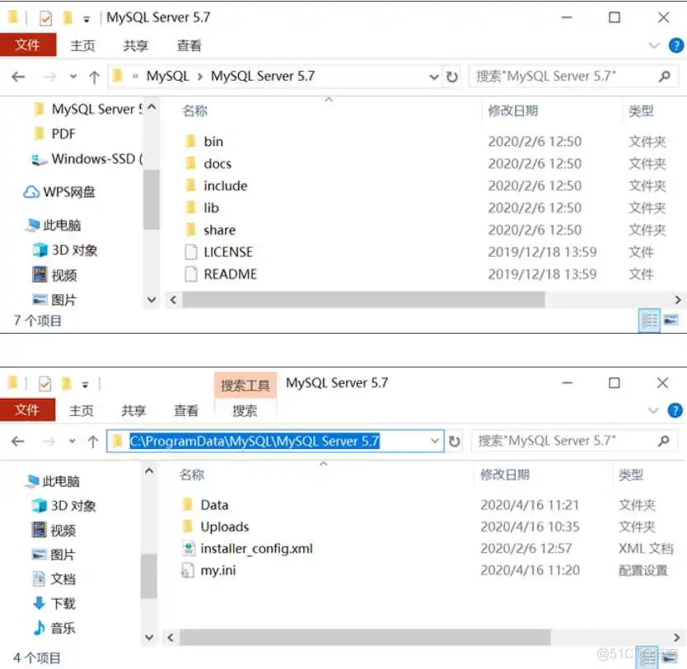The image size is (687, 669).
Task: Select the LICENSE file
Action: pos(228,252)
